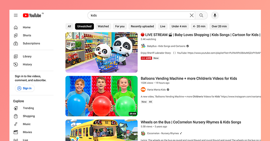Viewport: 270px width, 141px height.
Task: Select the All filter chip
Action: (70, 26)
